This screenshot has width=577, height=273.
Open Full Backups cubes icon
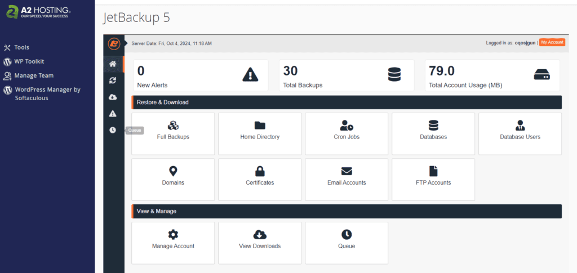[x=173, y=126]
